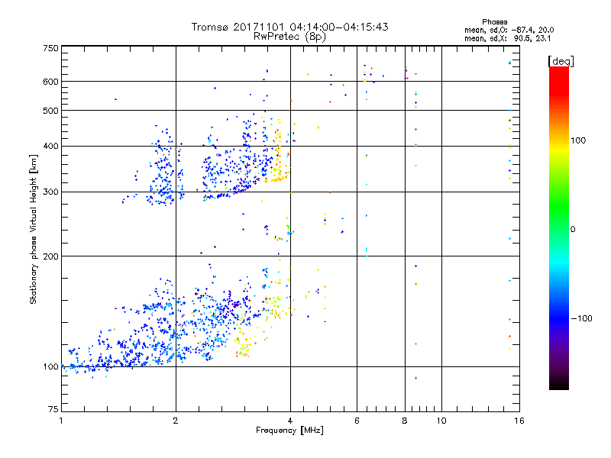Image resolution: width=611 pixels, height=458 pixels.
Task: Click x-axis tick label '10'
Action: (441, 421)
